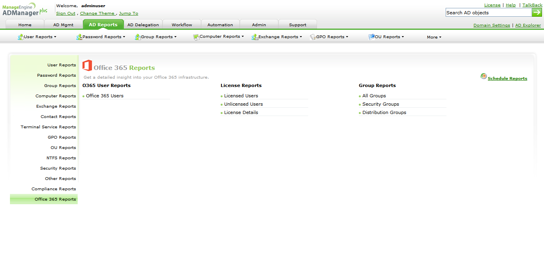
Task: Open the Unlicensed Users report
Action: point(243,104)
